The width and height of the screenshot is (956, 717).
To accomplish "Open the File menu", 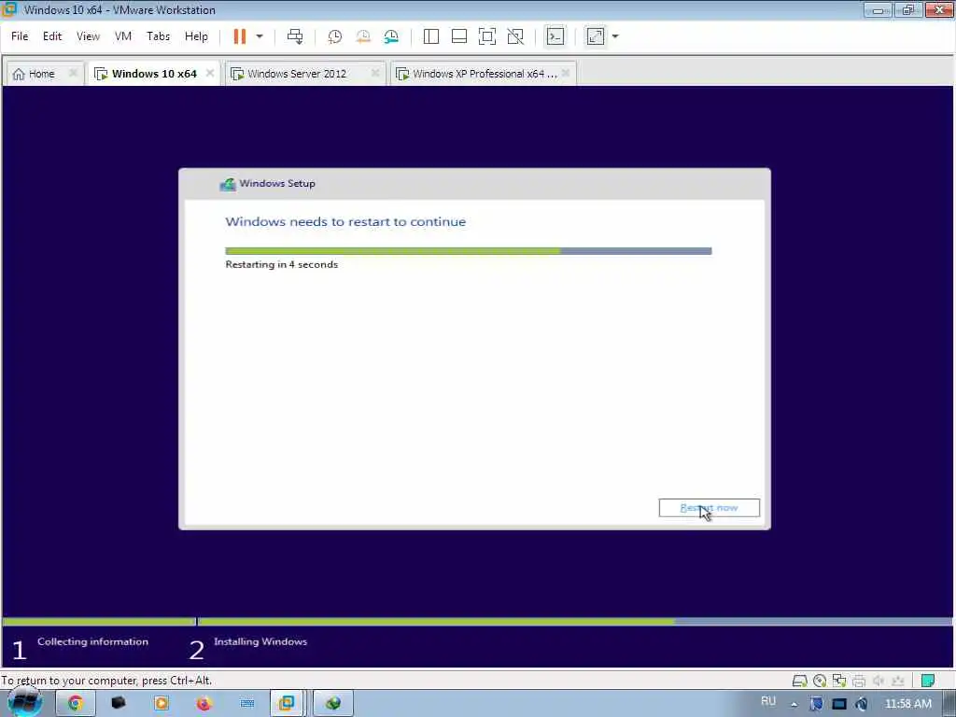I will tap(20, 36).
